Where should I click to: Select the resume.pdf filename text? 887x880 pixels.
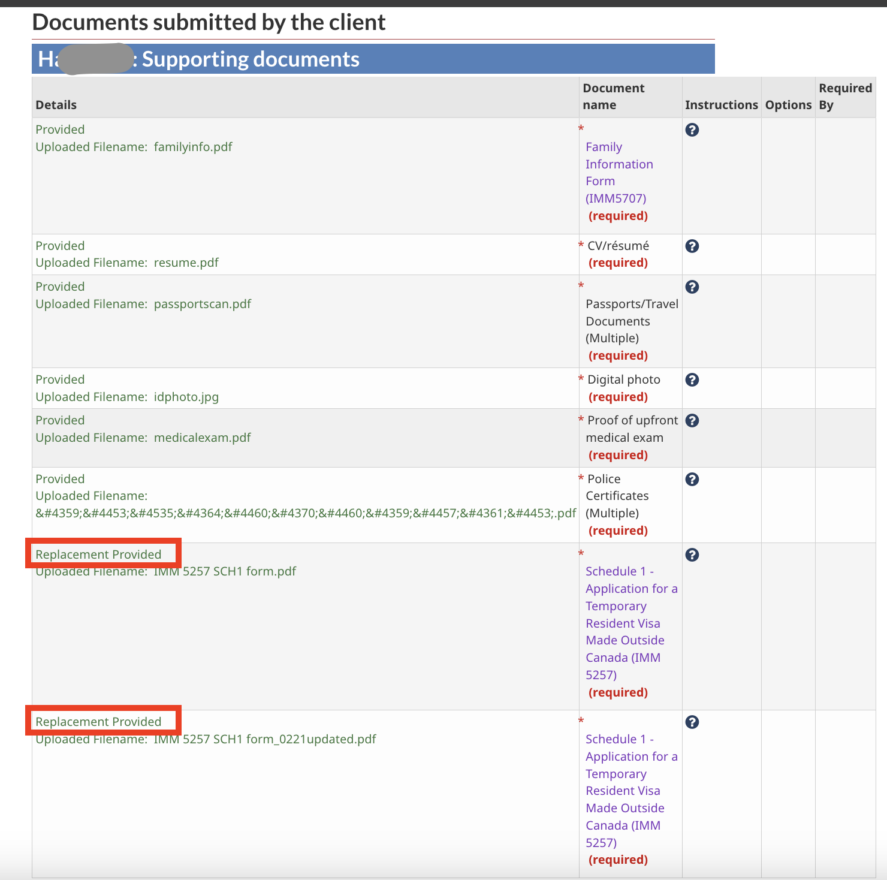186,263
